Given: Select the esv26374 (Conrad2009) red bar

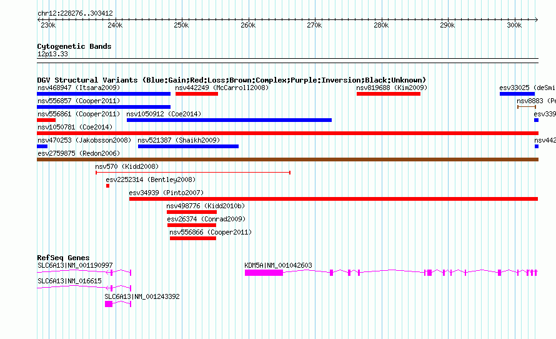Looking at the screenshot, I should coord(192,225).
